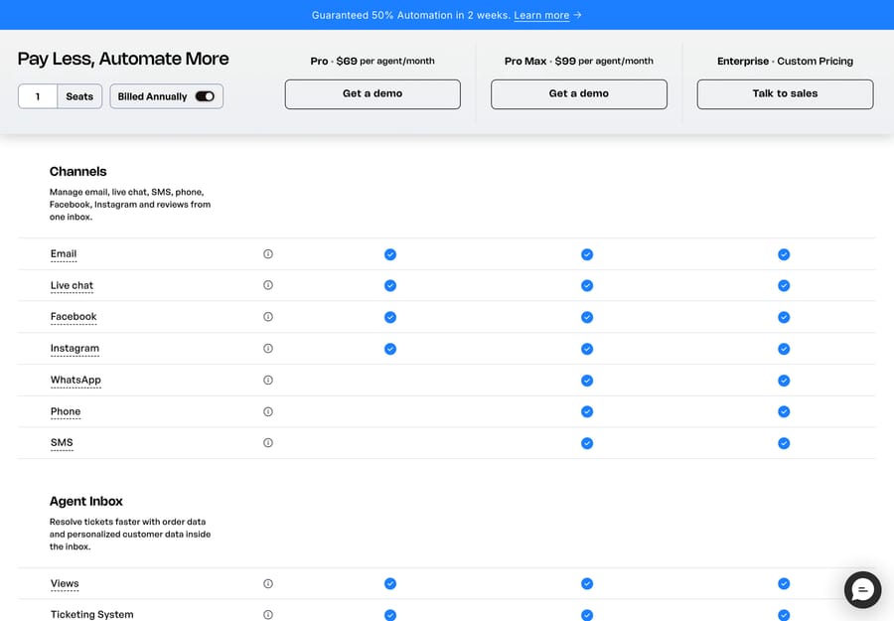
Task: Click the Phone feature label
Action: [x=66, y=411]
